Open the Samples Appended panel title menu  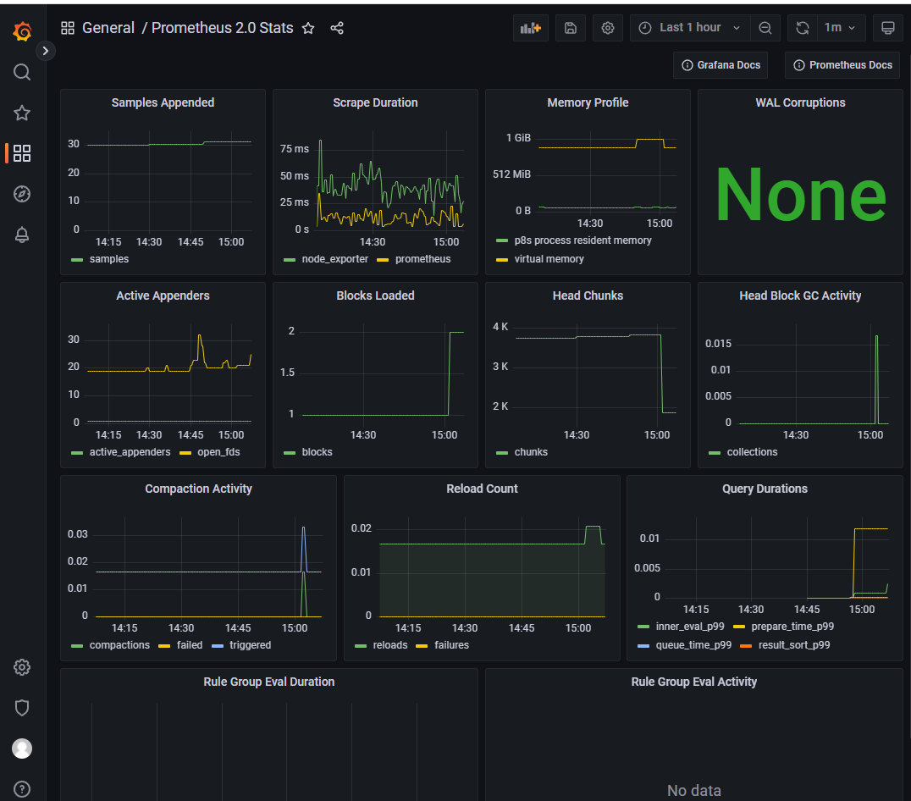tap(163, 102)
